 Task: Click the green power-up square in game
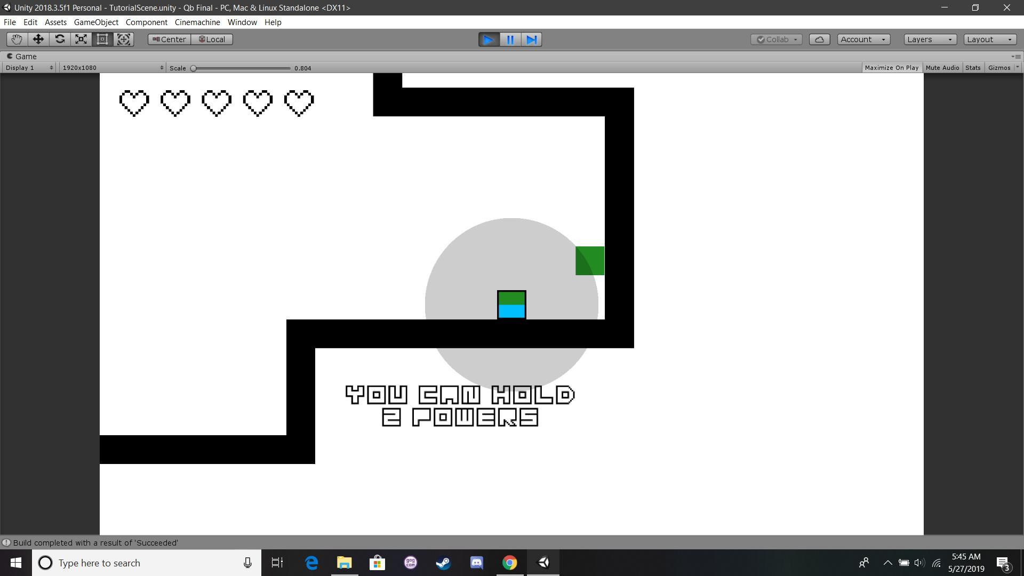(590, 261)
